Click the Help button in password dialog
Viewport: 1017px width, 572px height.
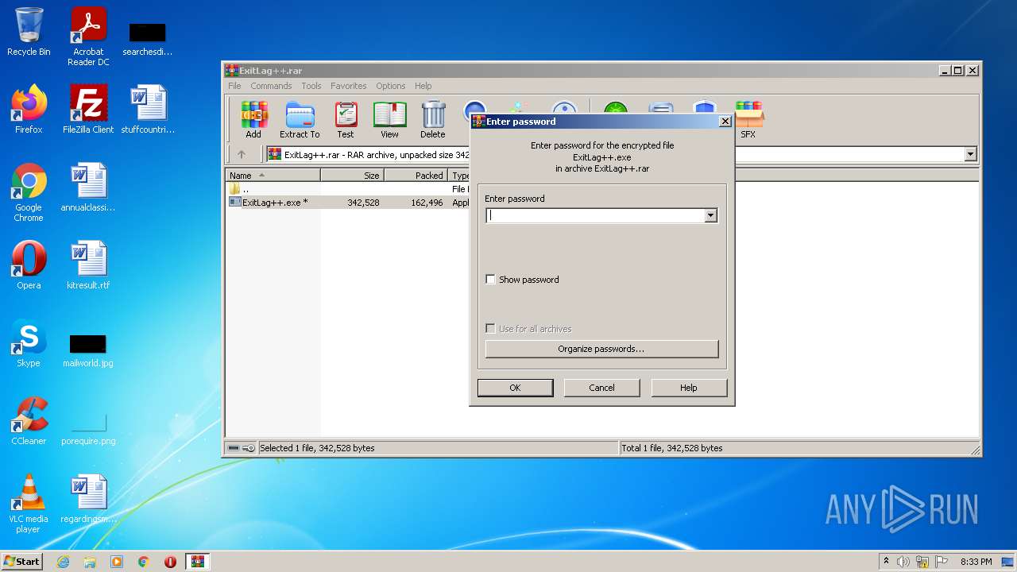(x=689, y=388)
